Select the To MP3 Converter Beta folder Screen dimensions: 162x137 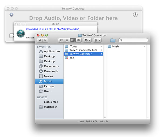point(83,50)
